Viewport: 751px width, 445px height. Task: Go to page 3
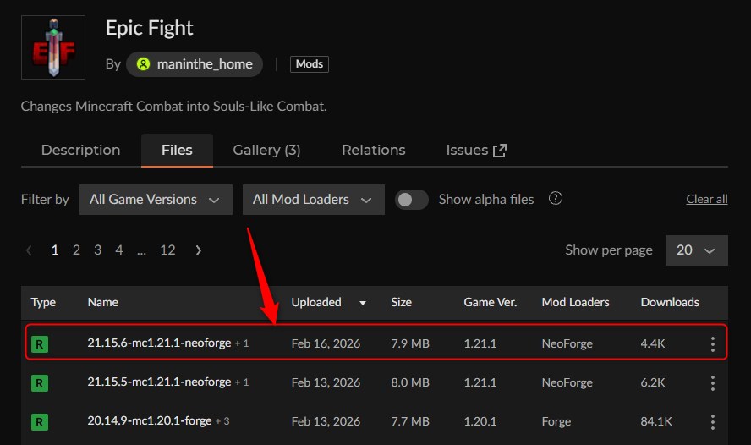coord(98,250)
